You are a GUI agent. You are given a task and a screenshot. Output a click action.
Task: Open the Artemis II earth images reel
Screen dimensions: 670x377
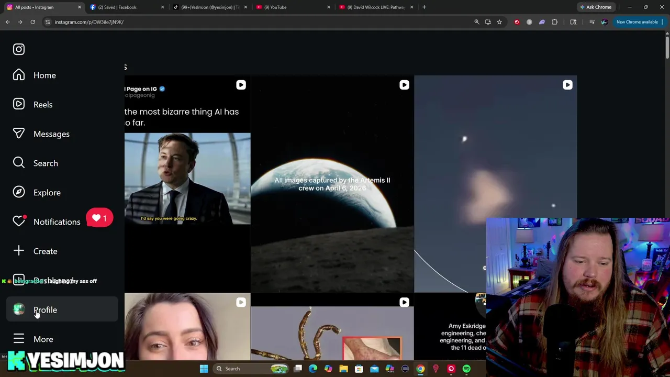coord(332,184)
